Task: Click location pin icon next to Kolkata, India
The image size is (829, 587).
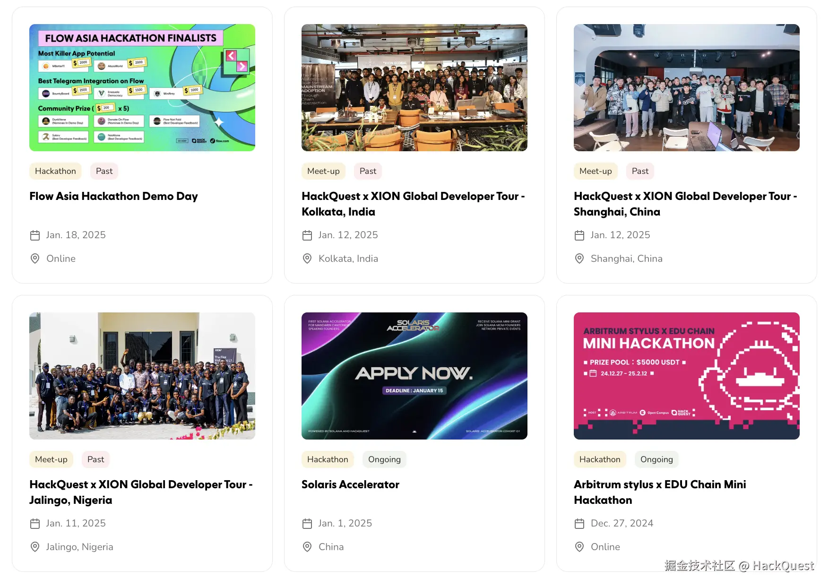Action: (307, 259)
